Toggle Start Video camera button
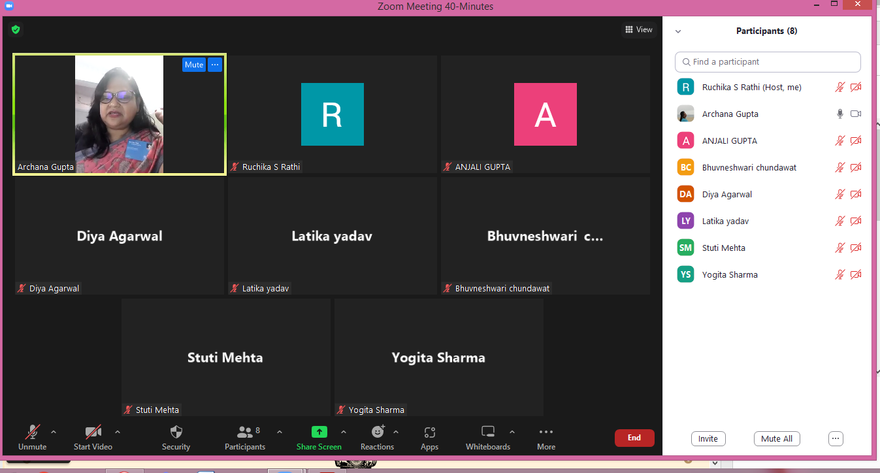The width and height of the screenshot is (880, 473). (x=93, y=432)
